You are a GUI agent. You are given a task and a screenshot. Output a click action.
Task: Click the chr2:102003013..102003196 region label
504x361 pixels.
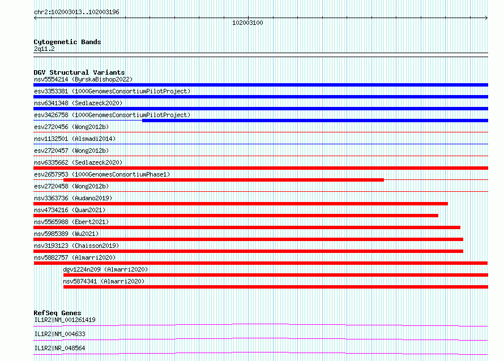click(x=76, y=12)
